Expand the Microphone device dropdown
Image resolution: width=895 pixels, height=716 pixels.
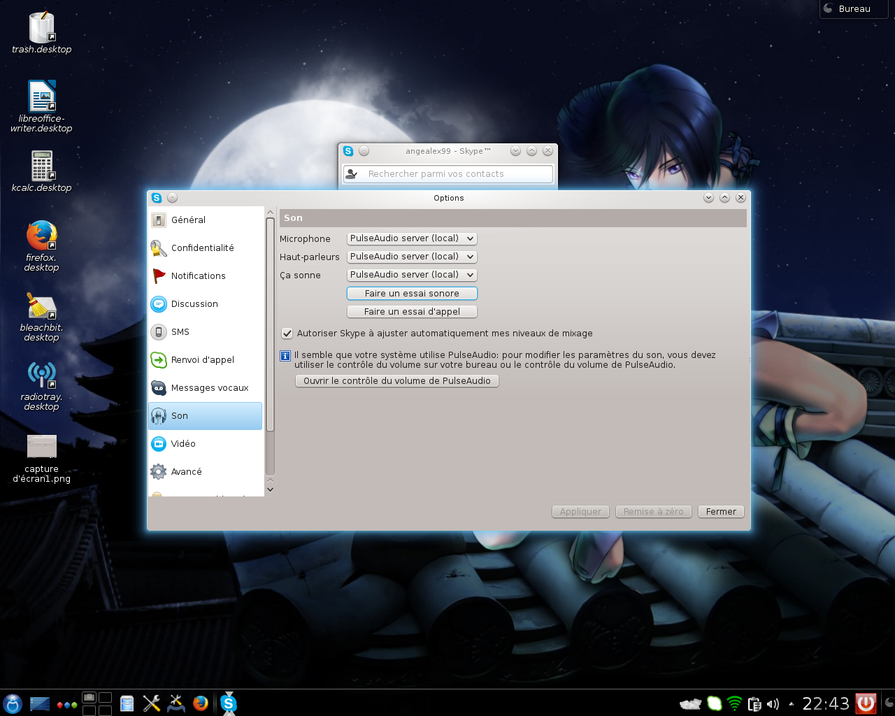(412, 238)
